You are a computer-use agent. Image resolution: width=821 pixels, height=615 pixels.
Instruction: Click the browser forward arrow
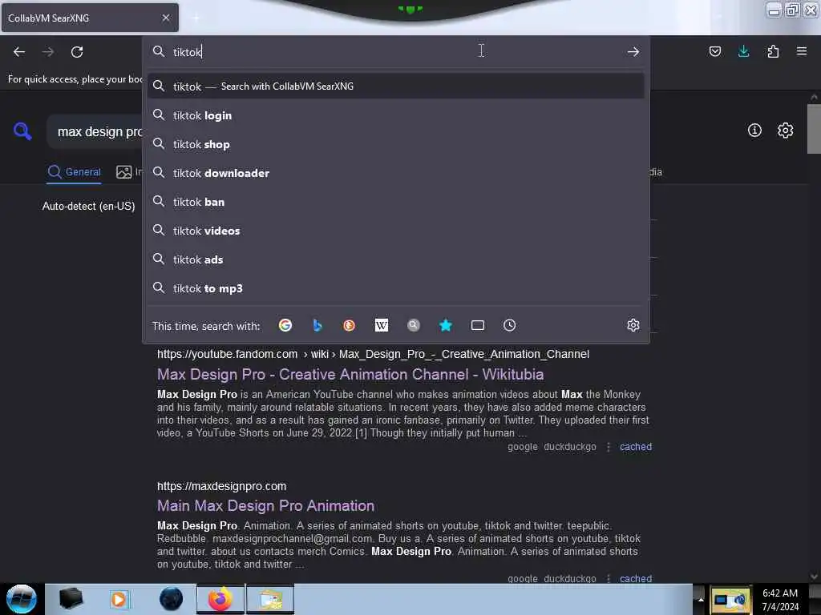(x=47, y=52)
